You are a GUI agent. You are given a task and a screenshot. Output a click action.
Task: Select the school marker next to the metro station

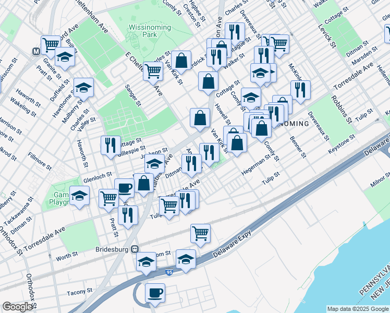coord(65,57)
